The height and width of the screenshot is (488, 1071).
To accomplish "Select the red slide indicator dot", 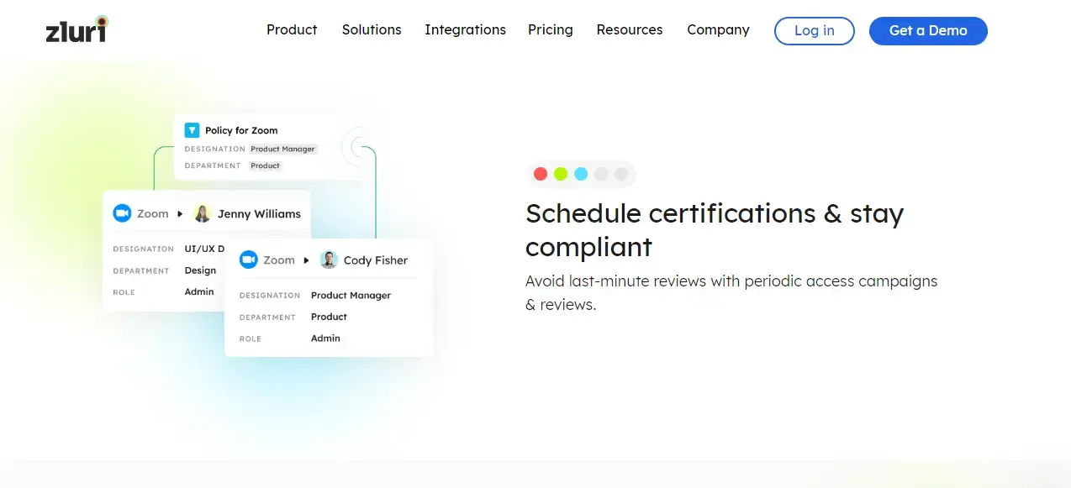I will click(x=541, y=174).
